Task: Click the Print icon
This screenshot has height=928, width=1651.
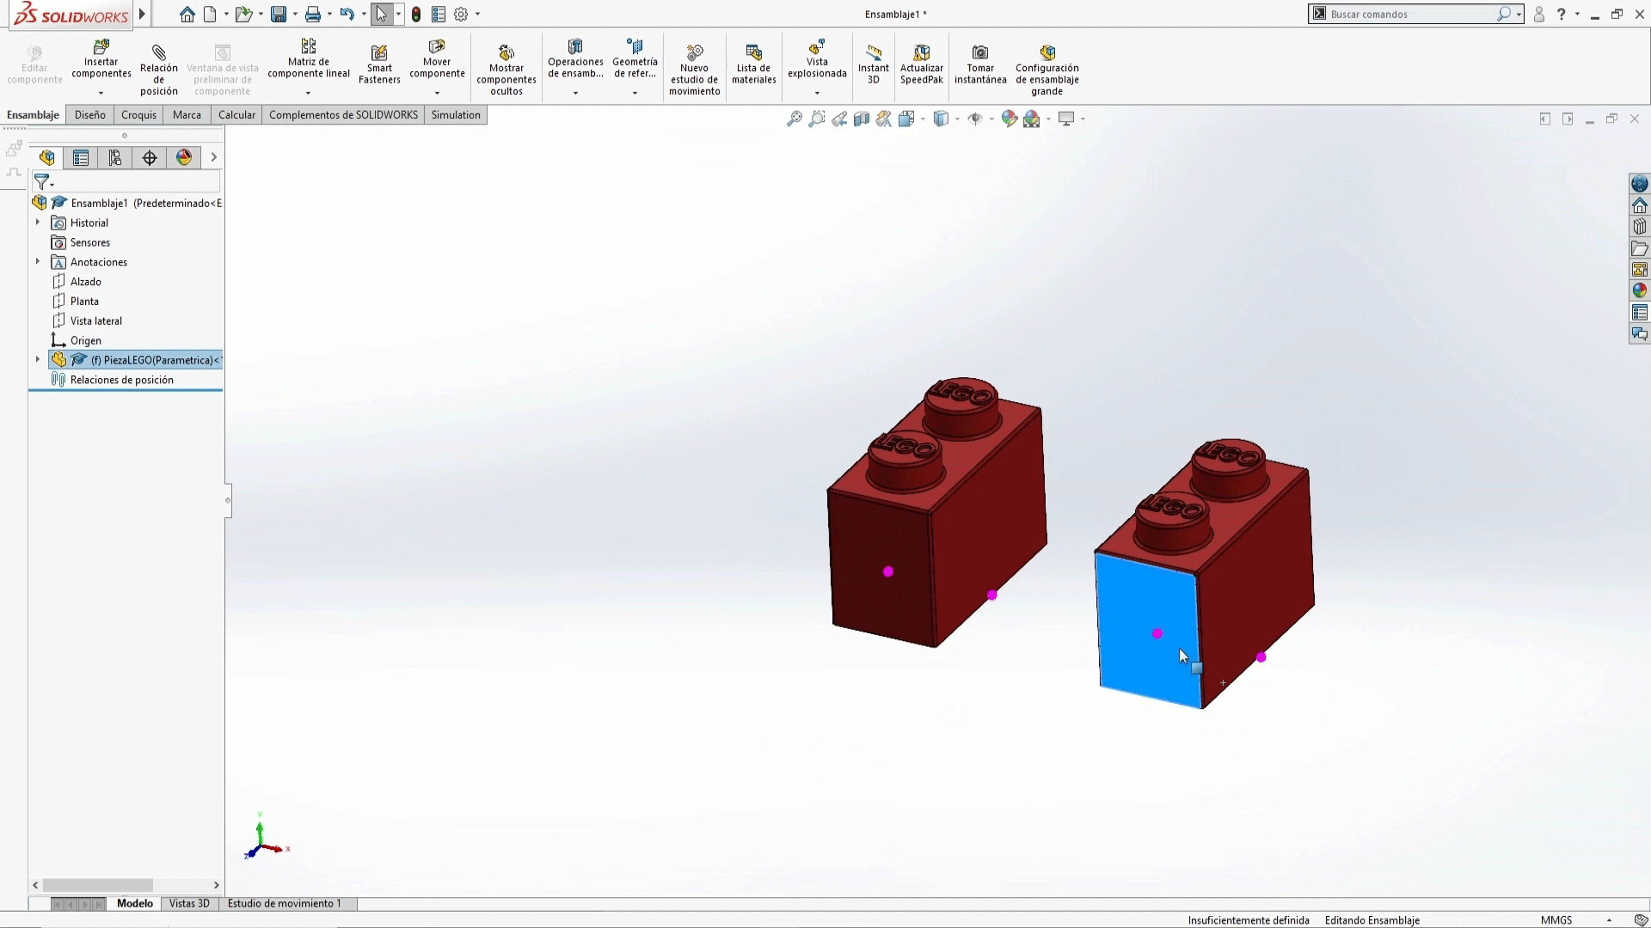Action: 313,14
